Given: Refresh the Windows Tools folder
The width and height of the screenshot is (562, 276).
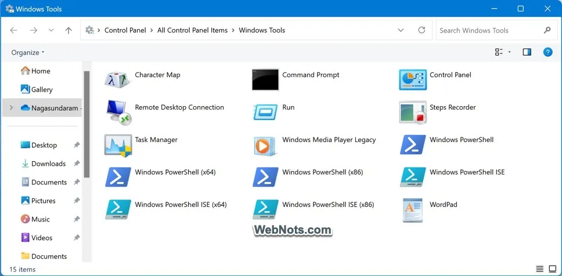Looking at the screenshot, I should 422,30.
